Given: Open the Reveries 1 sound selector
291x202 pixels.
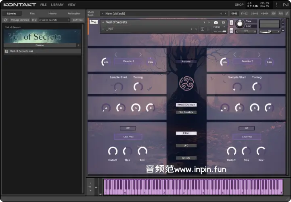Looking at the screenshot, I should point(128,61).
